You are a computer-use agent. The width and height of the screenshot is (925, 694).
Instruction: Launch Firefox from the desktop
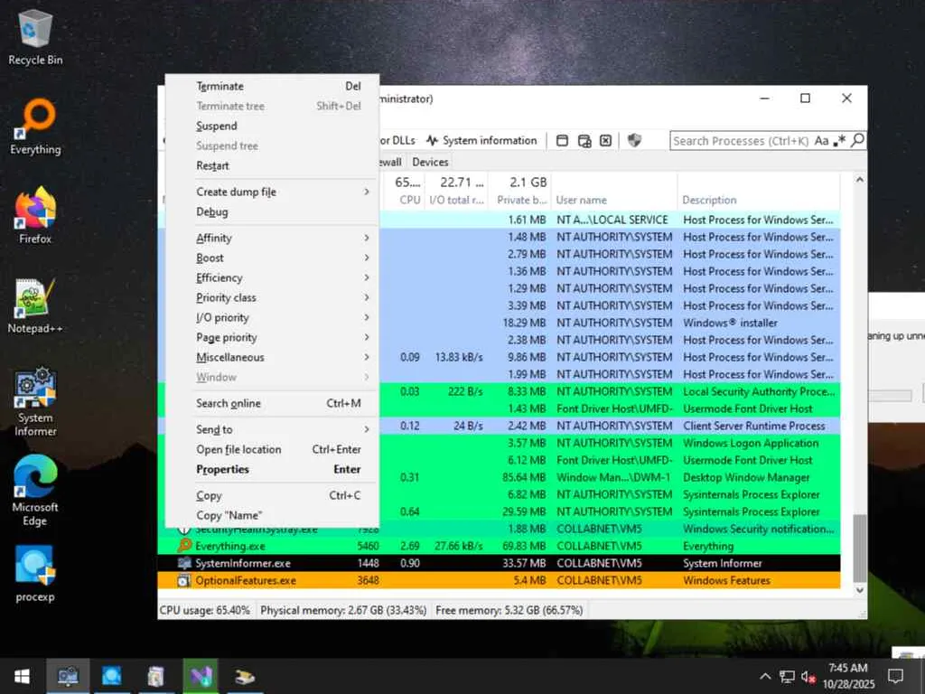coord(35,215)
